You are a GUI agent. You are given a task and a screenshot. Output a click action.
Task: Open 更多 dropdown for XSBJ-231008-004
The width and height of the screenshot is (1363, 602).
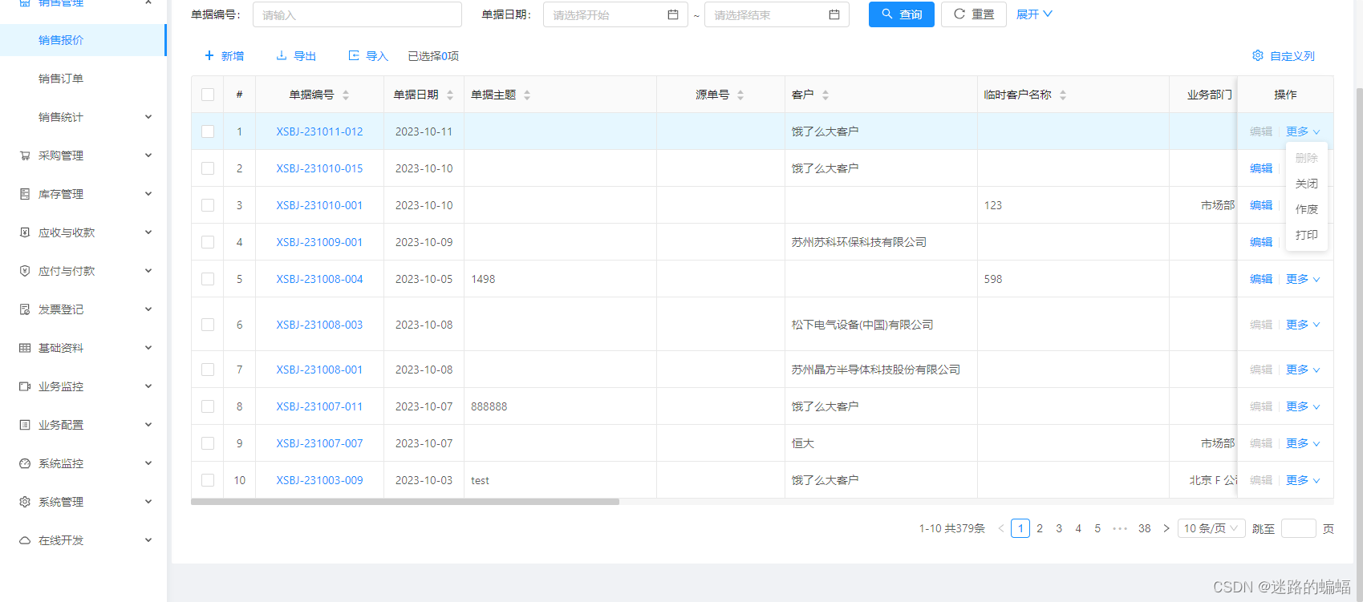(x=1303, y=279)
